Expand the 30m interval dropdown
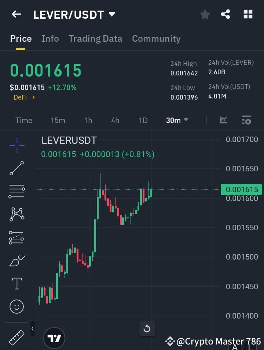Viewport: 264px width, 350px height. click(x=177, y=120)
